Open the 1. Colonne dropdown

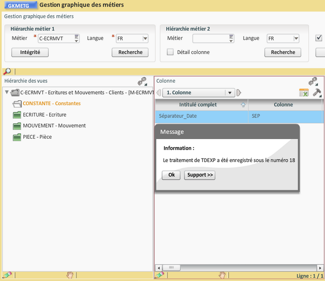click(x=230, y=93)
